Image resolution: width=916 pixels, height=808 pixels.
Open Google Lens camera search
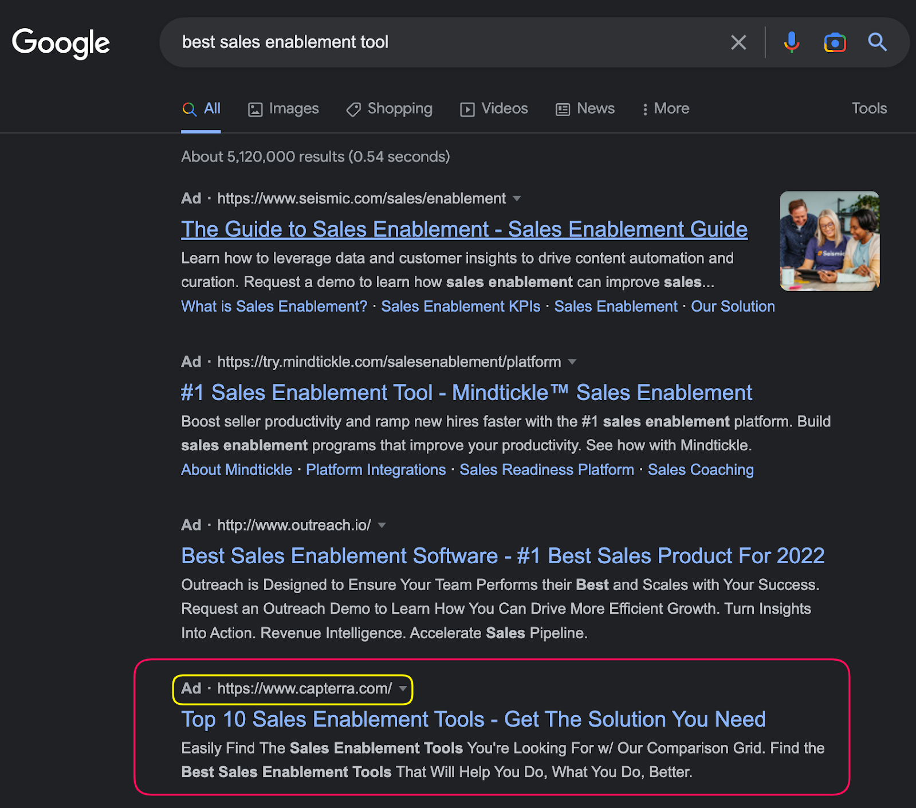tap(835, 42)
